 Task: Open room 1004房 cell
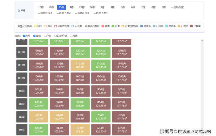101,78
